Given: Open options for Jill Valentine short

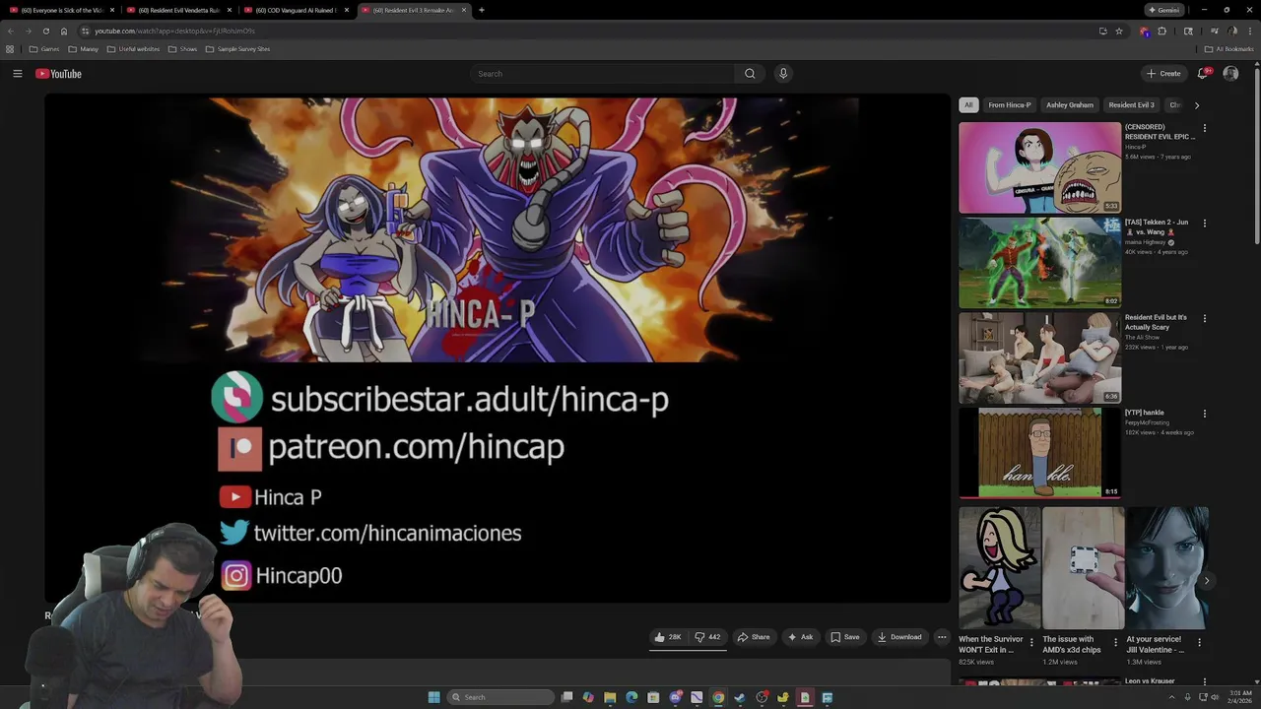Looking at the screenshot, I should (1199, 643).
